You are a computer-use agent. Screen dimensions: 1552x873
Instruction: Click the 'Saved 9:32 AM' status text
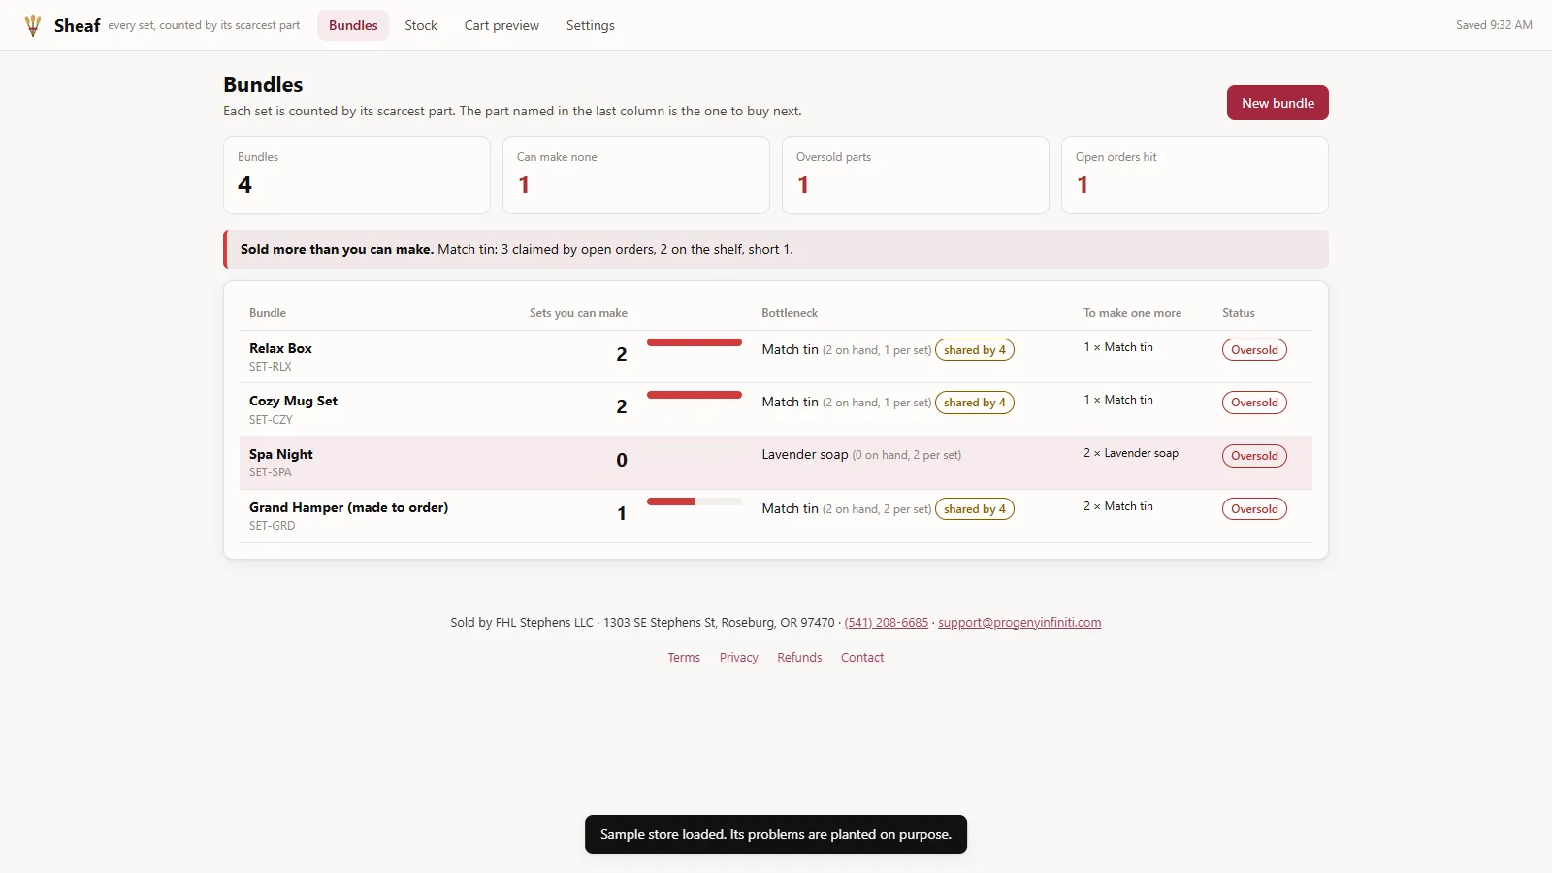1494,25
